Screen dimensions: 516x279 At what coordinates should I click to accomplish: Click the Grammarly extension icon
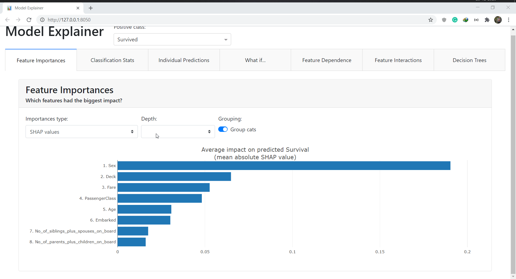455,20
